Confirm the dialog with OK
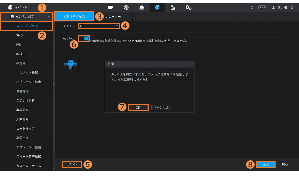The height and width of the screenshot is (177, 299). point(138,108)
